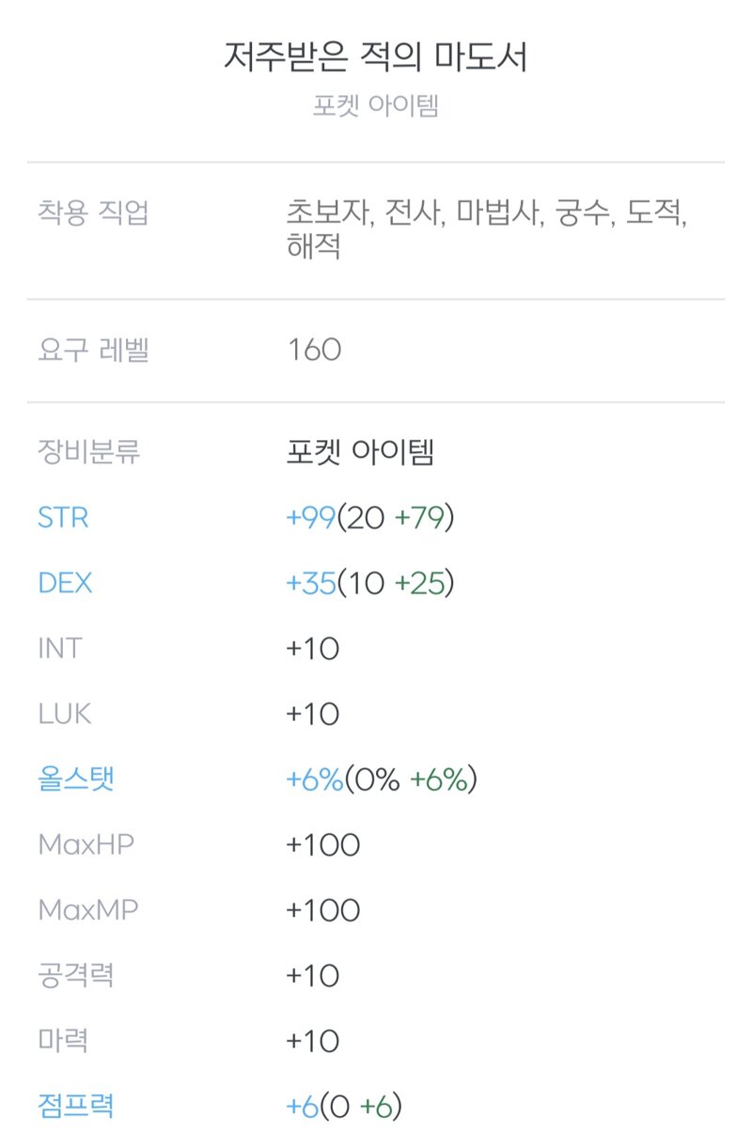The width and height of the screenshot is (752, 1148).
Task: Select the blue DEX stat label
Action: (65, 584)
